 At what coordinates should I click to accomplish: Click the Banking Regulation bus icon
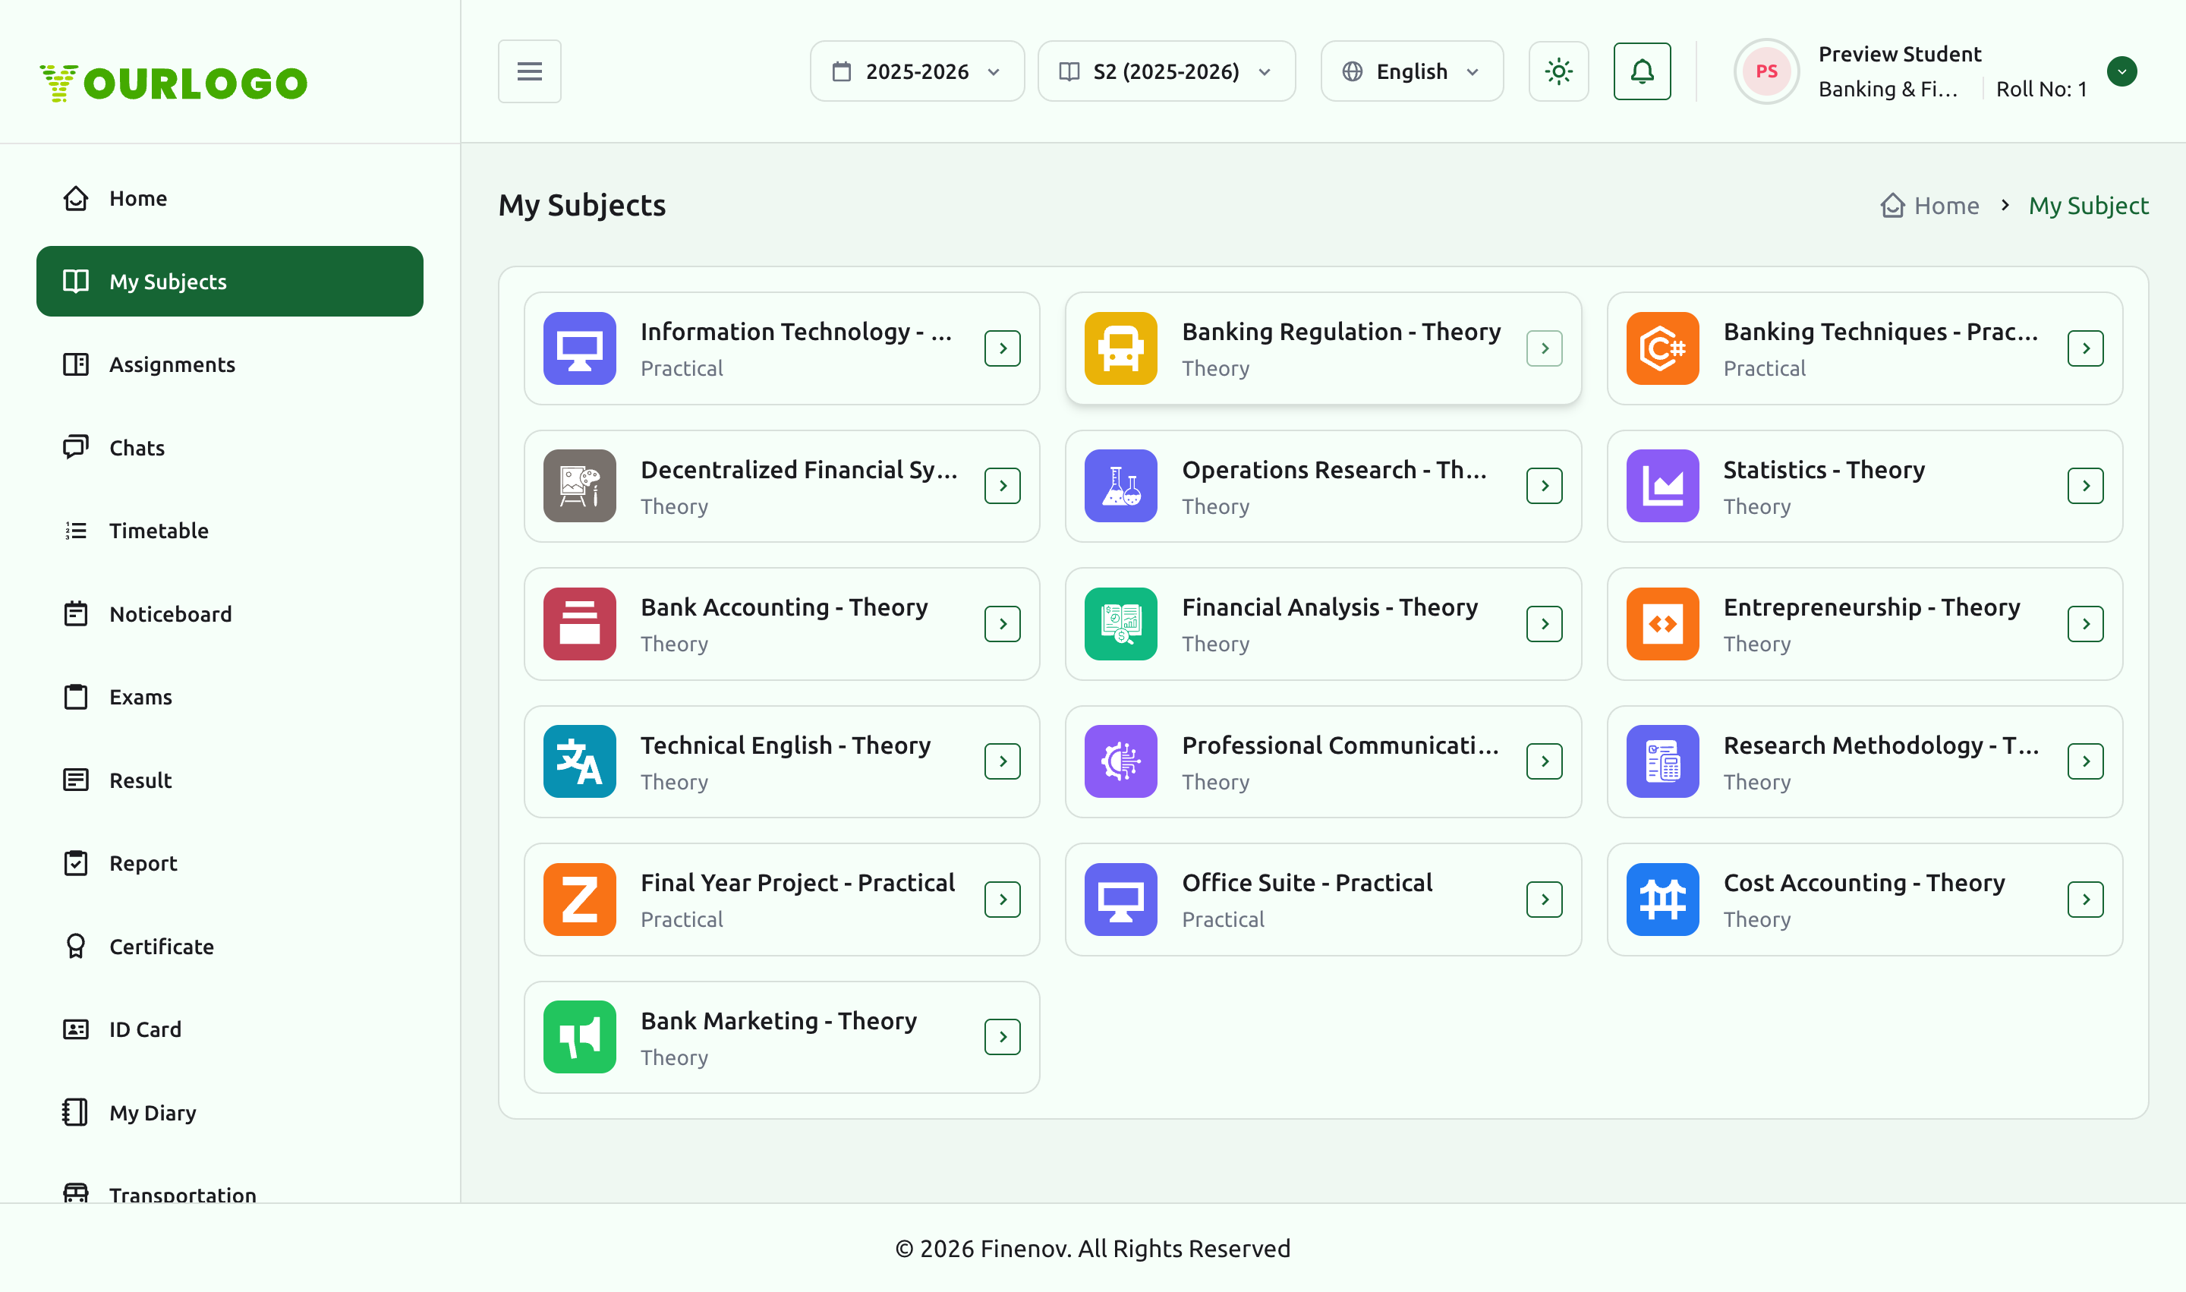1120,348
